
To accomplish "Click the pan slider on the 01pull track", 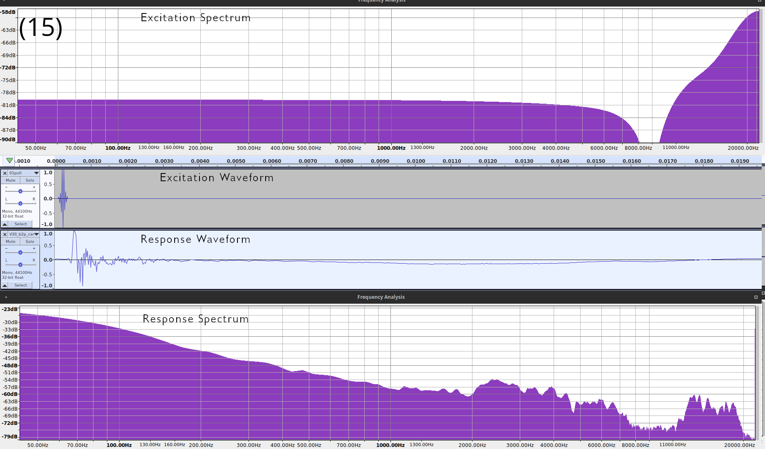I will 20,203.
